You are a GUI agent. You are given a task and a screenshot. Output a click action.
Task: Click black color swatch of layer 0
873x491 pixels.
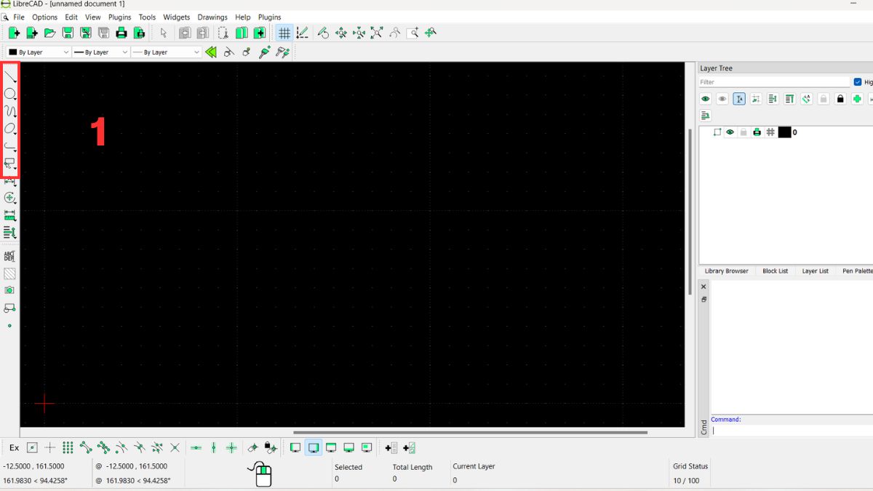coord(784,132)
